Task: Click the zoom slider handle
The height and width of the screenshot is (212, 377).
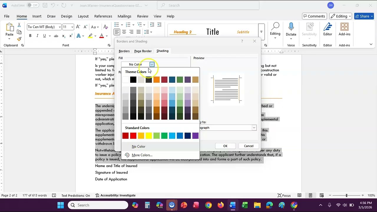Action: click(347, 196)
